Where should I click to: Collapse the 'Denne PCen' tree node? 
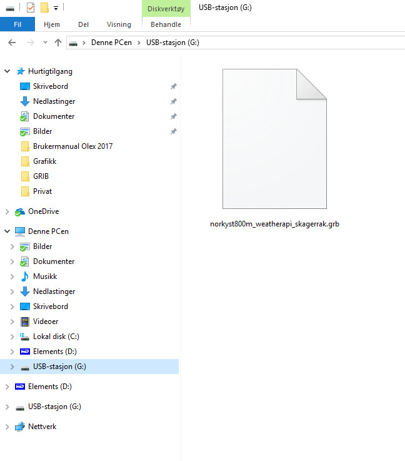pyautogui.click(x=7, y=231)
